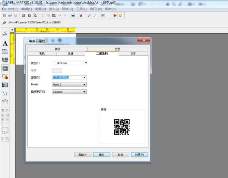The width and height of the screenshot is (228, 178).
Task: Switch to the 位置 tab
Action: click(118, 49)
